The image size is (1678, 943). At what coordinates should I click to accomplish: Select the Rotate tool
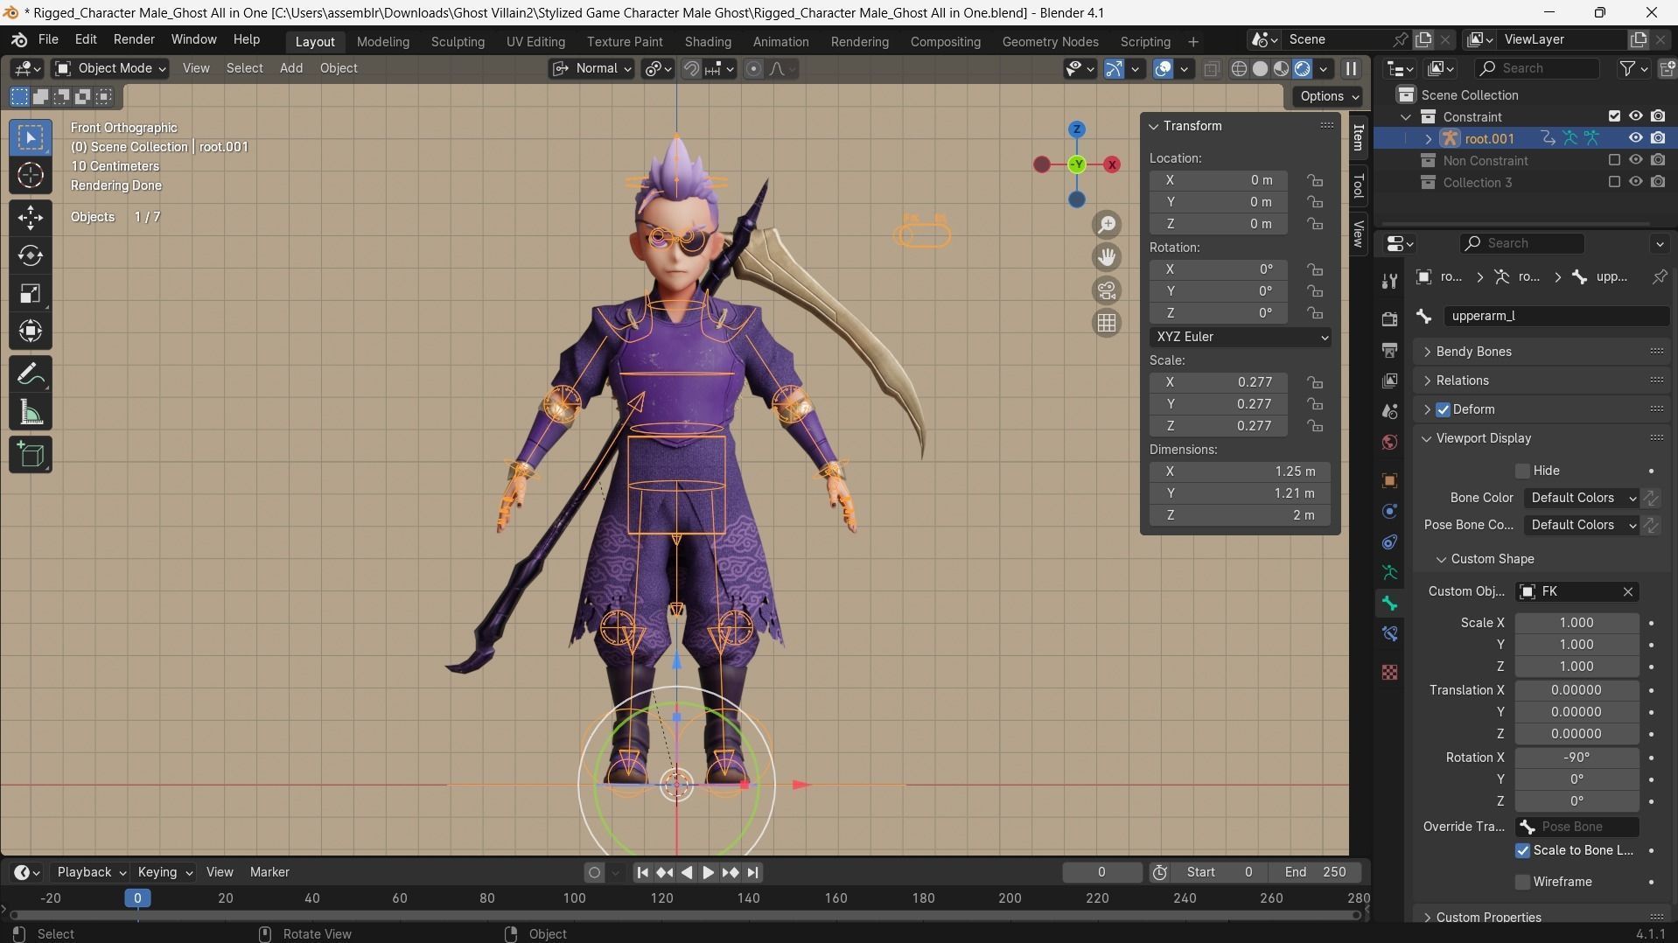[x=31, y=255]
